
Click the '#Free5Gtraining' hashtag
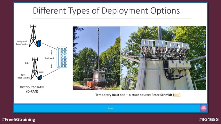[x=19, y=119]
